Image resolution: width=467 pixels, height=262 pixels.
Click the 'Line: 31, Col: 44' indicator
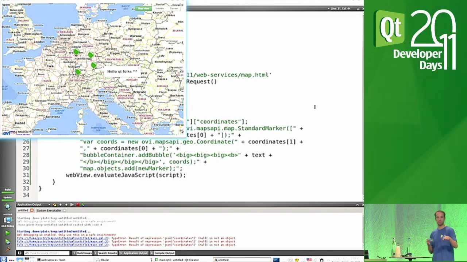point(340,8)
